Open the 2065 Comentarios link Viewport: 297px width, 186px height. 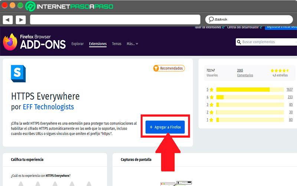(x=245, y=73)
